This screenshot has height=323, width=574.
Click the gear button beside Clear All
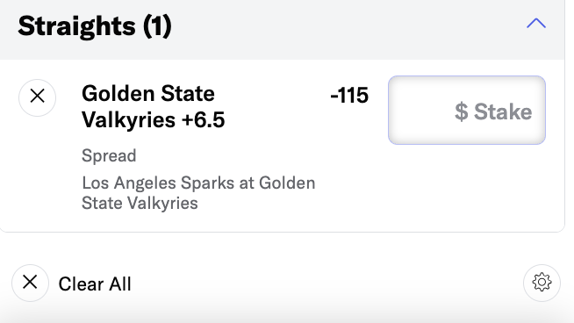(542, 283)
